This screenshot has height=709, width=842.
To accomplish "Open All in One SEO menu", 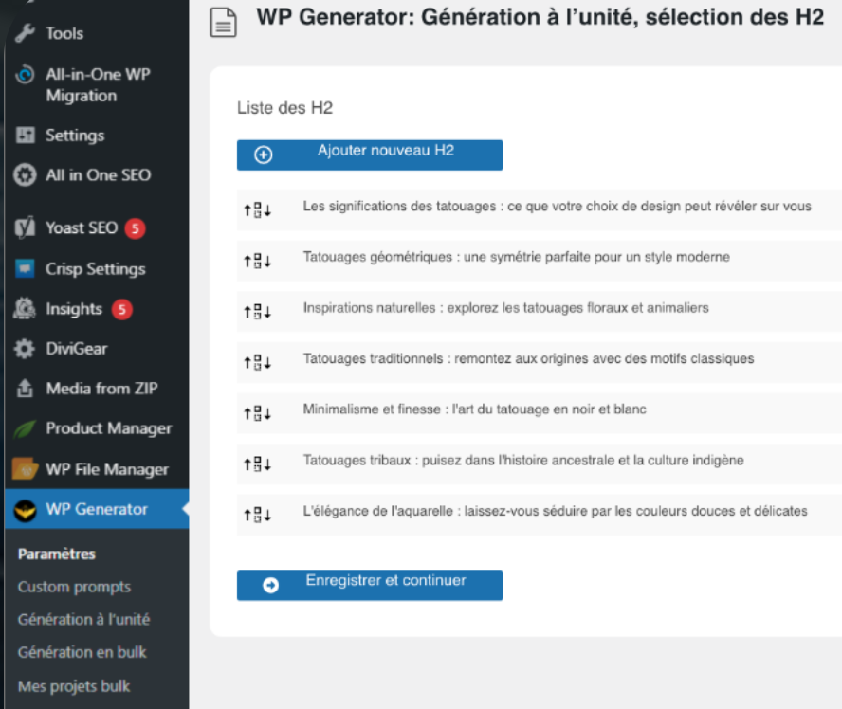I will click(x=97, y=175).
